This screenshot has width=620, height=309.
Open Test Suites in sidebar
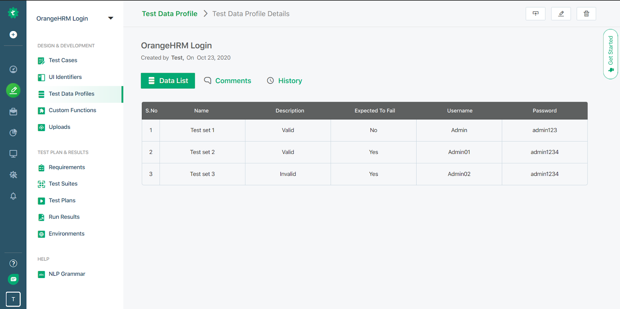[x=63, y=184]
